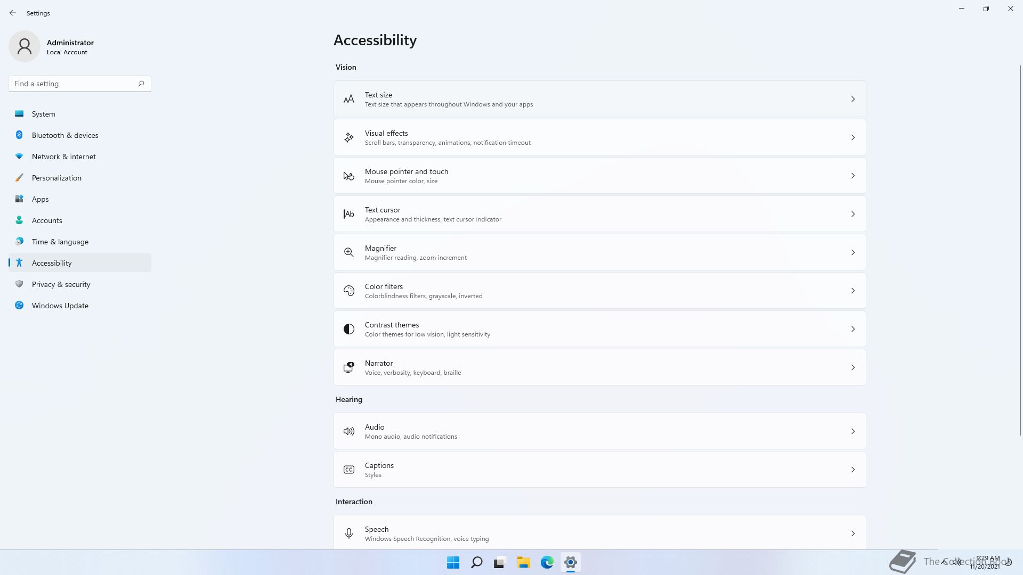Expand Text cursor chevron

[x=853, y=214]
